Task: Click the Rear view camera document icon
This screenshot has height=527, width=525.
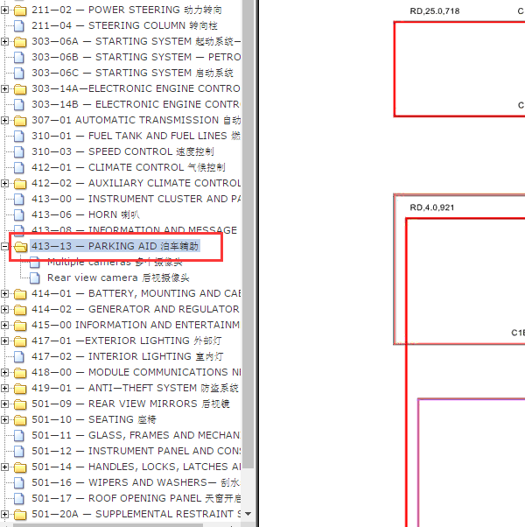Action: (35, 278)
